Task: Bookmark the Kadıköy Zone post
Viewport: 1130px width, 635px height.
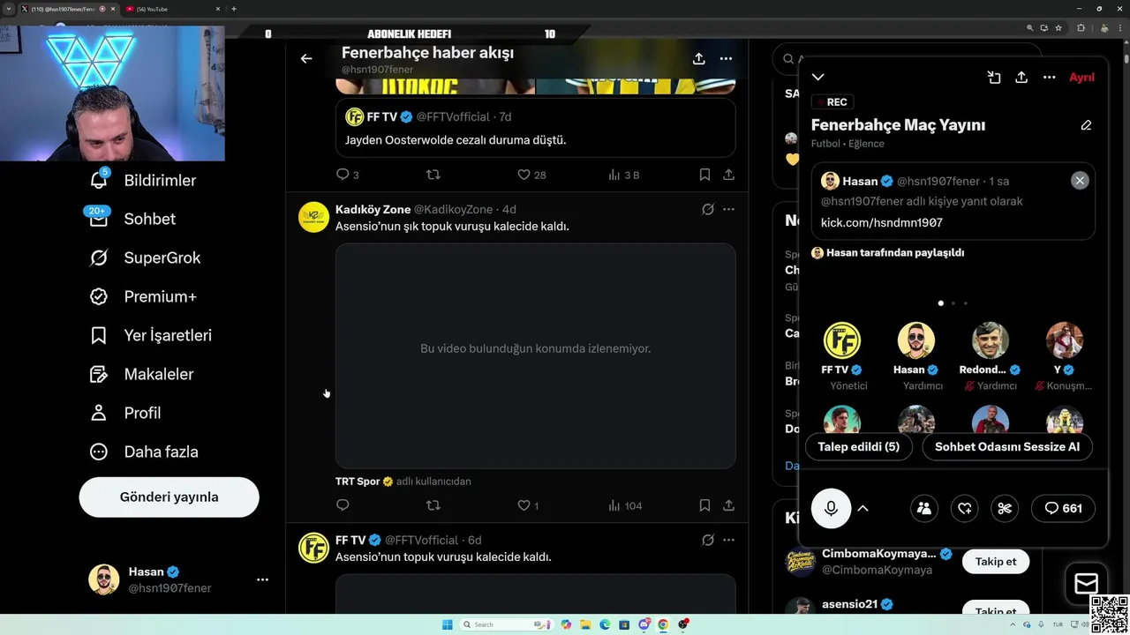Action: click(704, 505)
